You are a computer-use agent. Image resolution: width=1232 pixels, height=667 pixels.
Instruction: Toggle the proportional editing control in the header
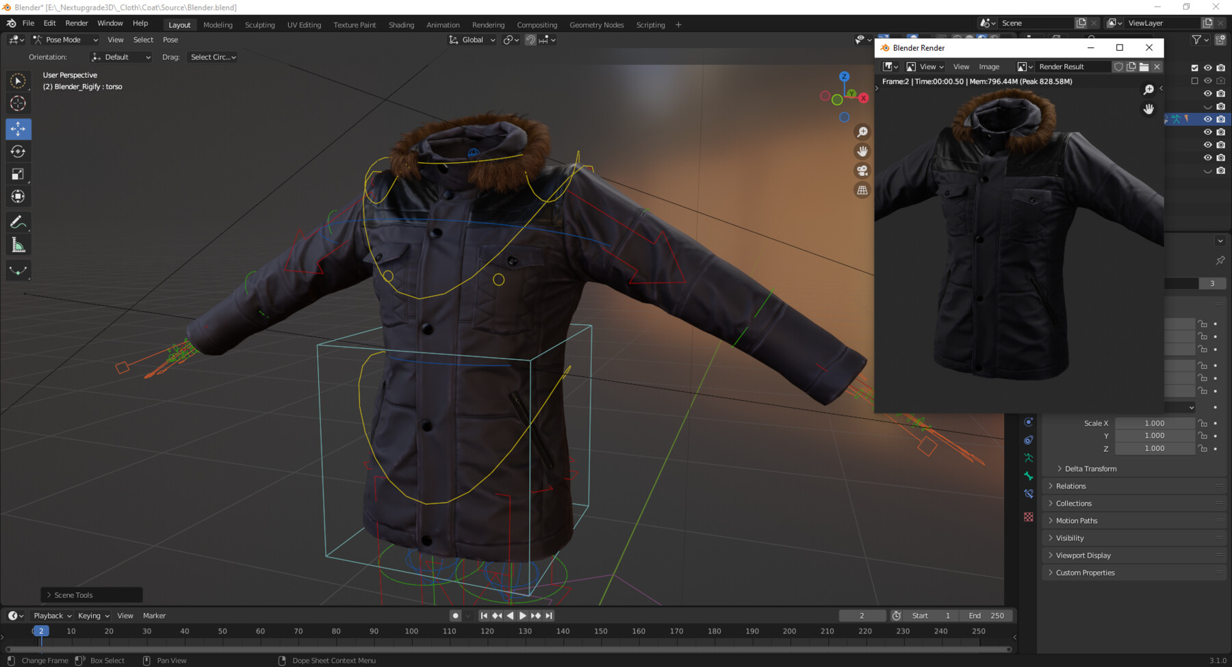(x=530, y=40)
